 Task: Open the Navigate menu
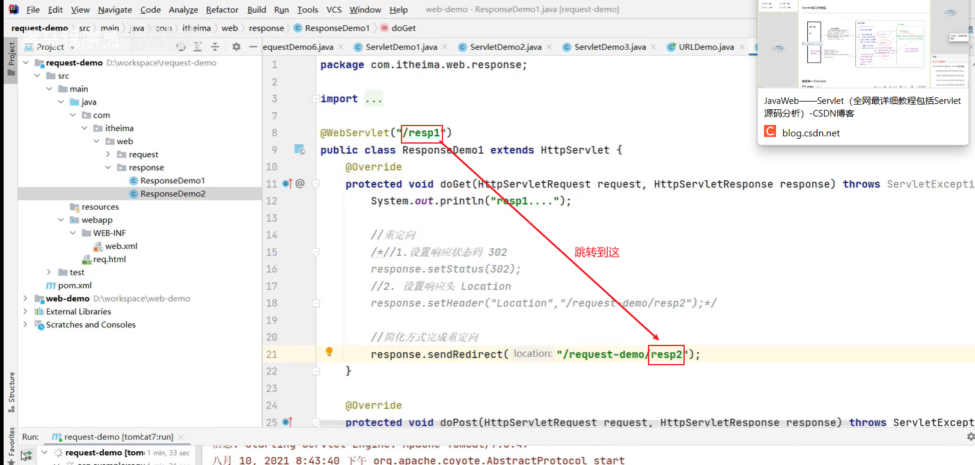tap(115, 10)
